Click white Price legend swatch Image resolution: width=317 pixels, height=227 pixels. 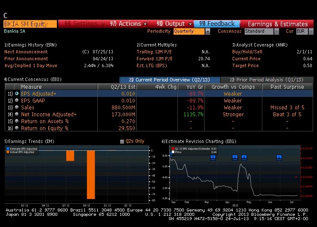pos(173,152)
